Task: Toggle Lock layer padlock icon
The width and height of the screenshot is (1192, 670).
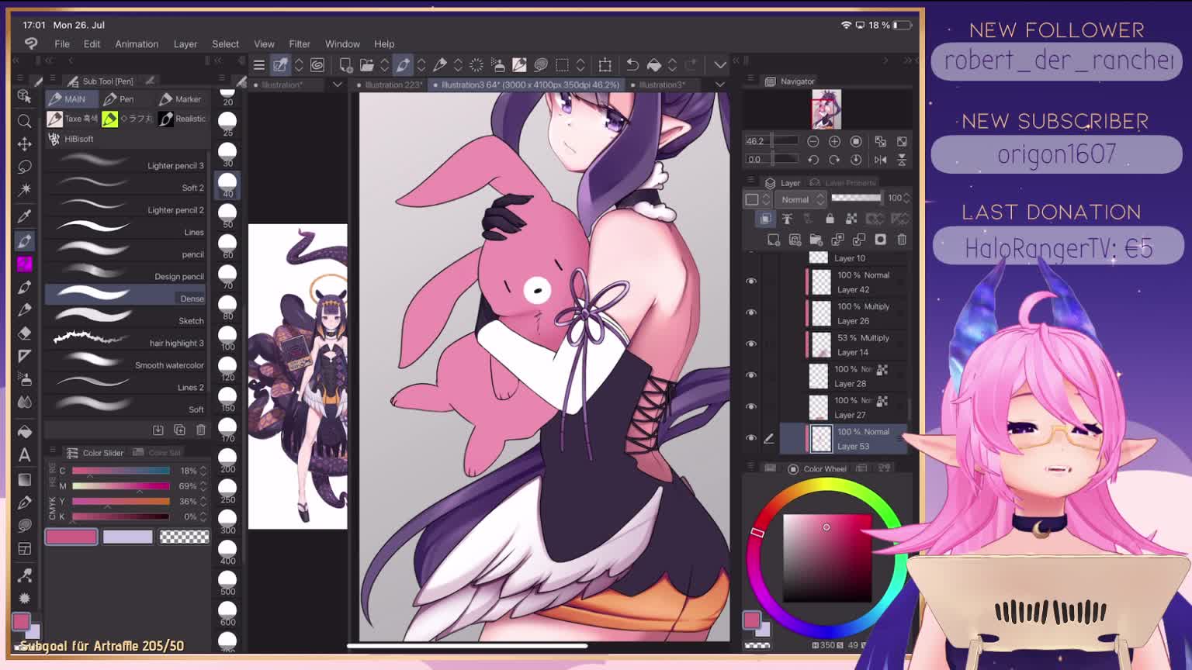Action: pos(830,219)
